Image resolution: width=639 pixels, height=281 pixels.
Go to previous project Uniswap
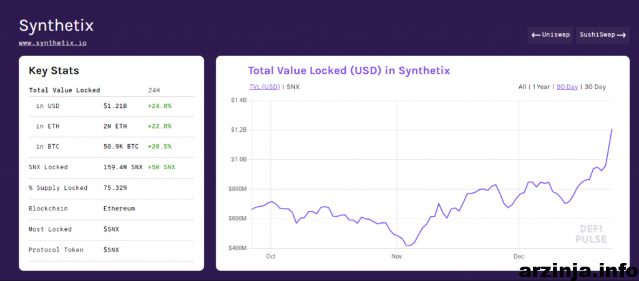click(x=550, y=35)
